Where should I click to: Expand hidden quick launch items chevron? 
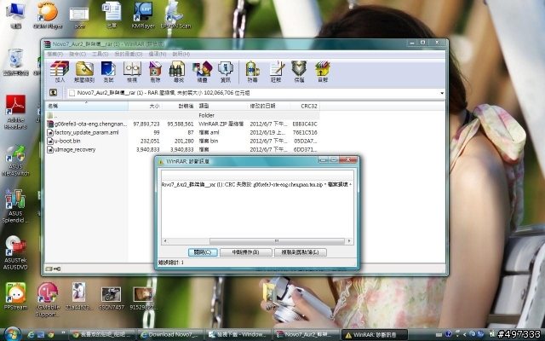[x=63, y=333]
